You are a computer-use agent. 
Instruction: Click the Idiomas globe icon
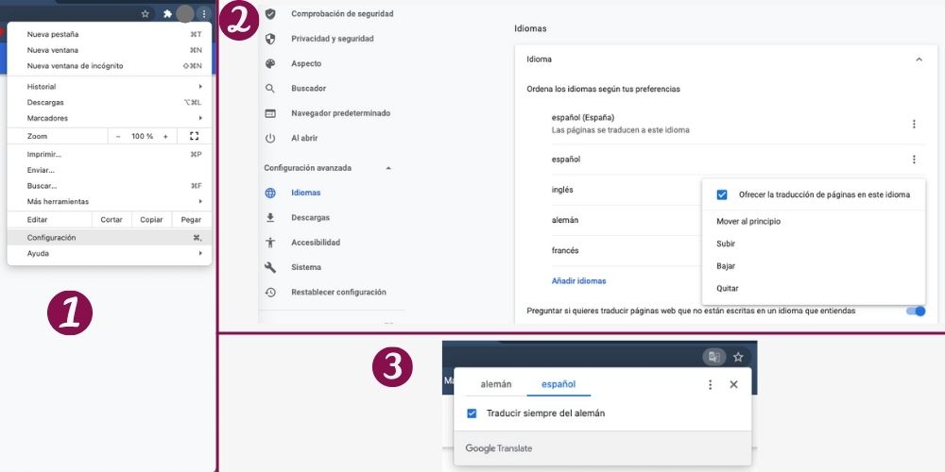[270, 193]
